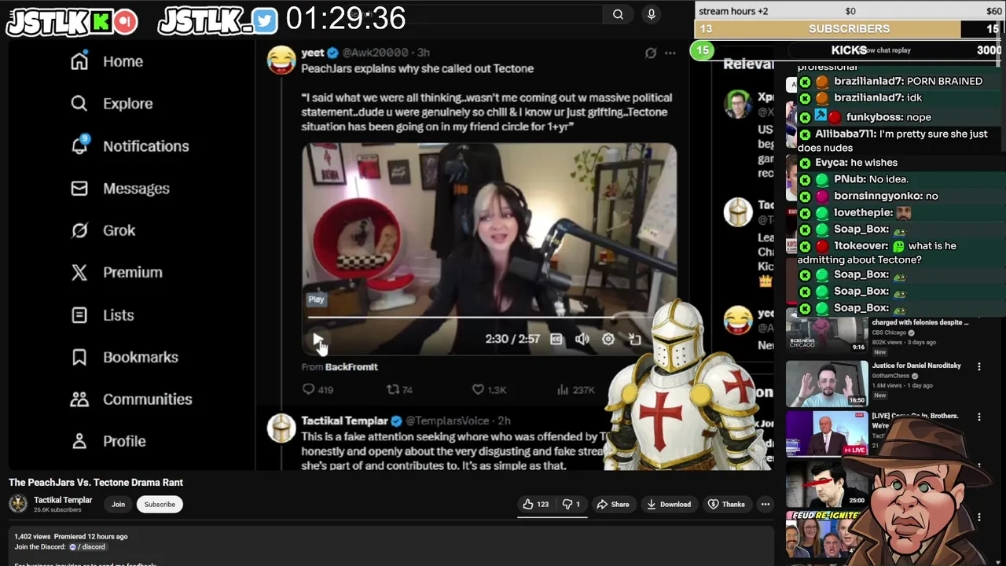Click the SUBSCRIBERS goal bar
The width and height of the screenshot is (1006, 566).
(849, 29)
